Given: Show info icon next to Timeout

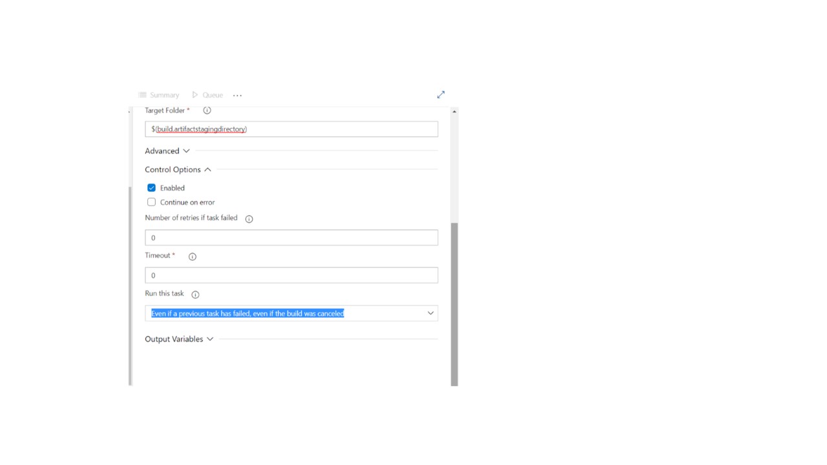Looking at the screenshot, I should tap(192, 256).
